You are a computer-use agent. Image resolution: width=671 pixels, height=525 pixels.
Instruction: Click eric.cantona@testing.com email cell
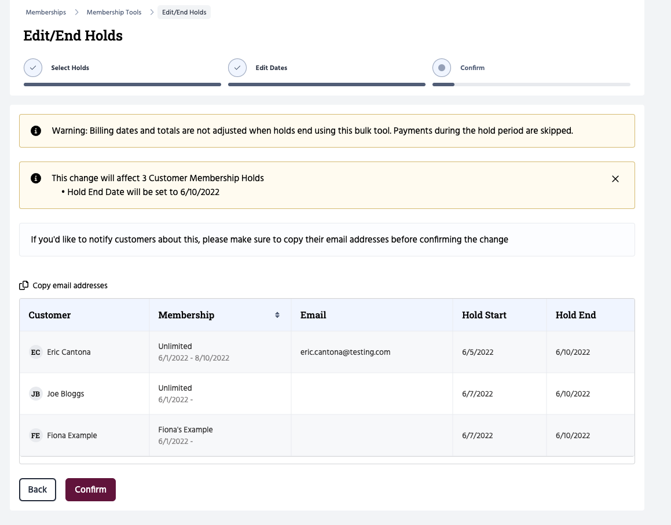[x=345, y=352]
